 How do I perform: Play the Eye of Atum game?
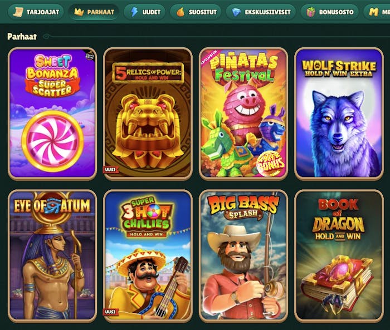[x=52, y=256]
